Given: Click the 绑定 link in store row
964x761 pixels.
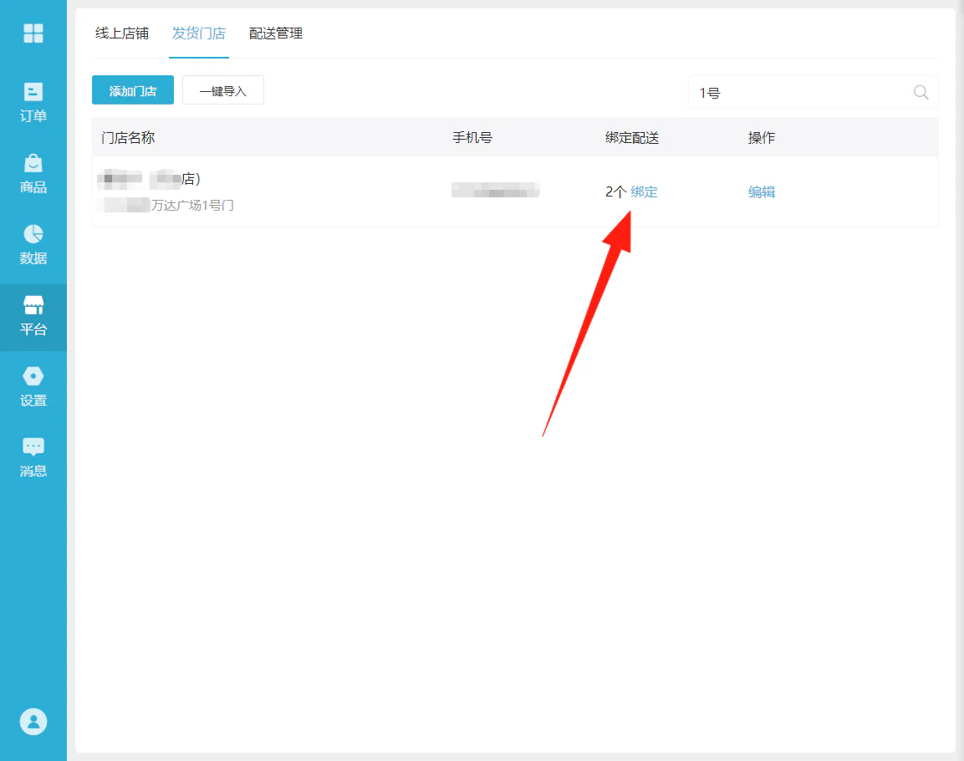Looking at the screenshot, I should coord(645,192).
